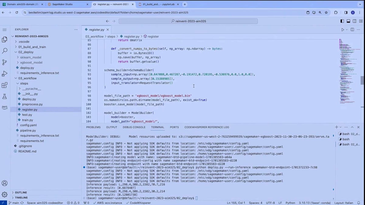The image size is (365, 205).
Task: Open the hamburger application menu
Action: [5, 29]
